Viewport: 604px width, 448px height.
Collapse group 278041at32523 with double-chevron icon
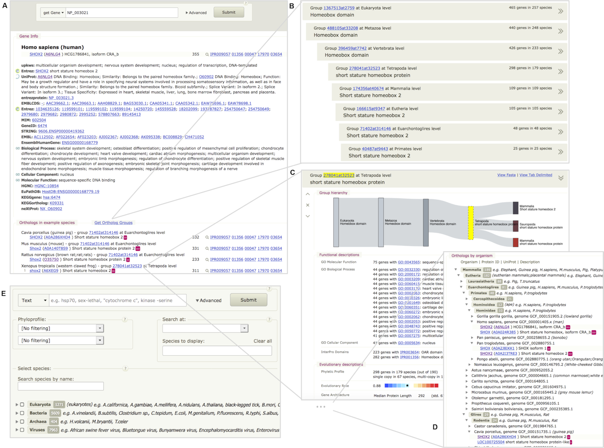coord(560,178)
